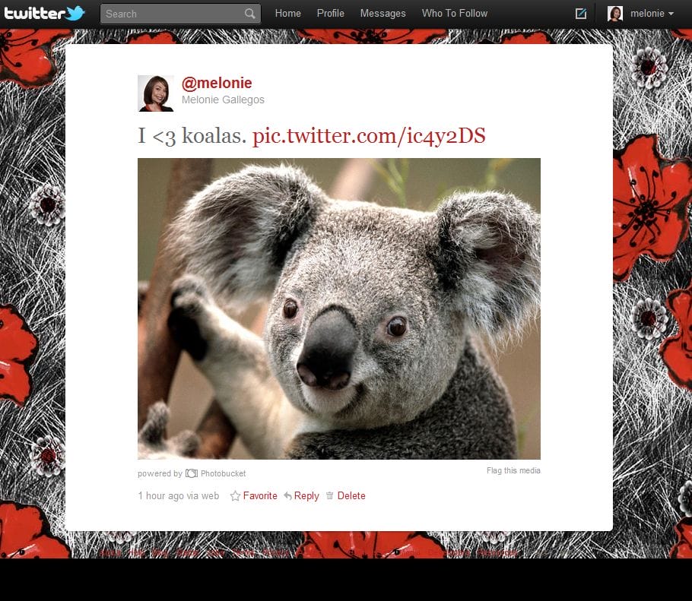Click melonie's avatar in the top bar
Viewport: 692px width, 601px height.
click(615, 13)
